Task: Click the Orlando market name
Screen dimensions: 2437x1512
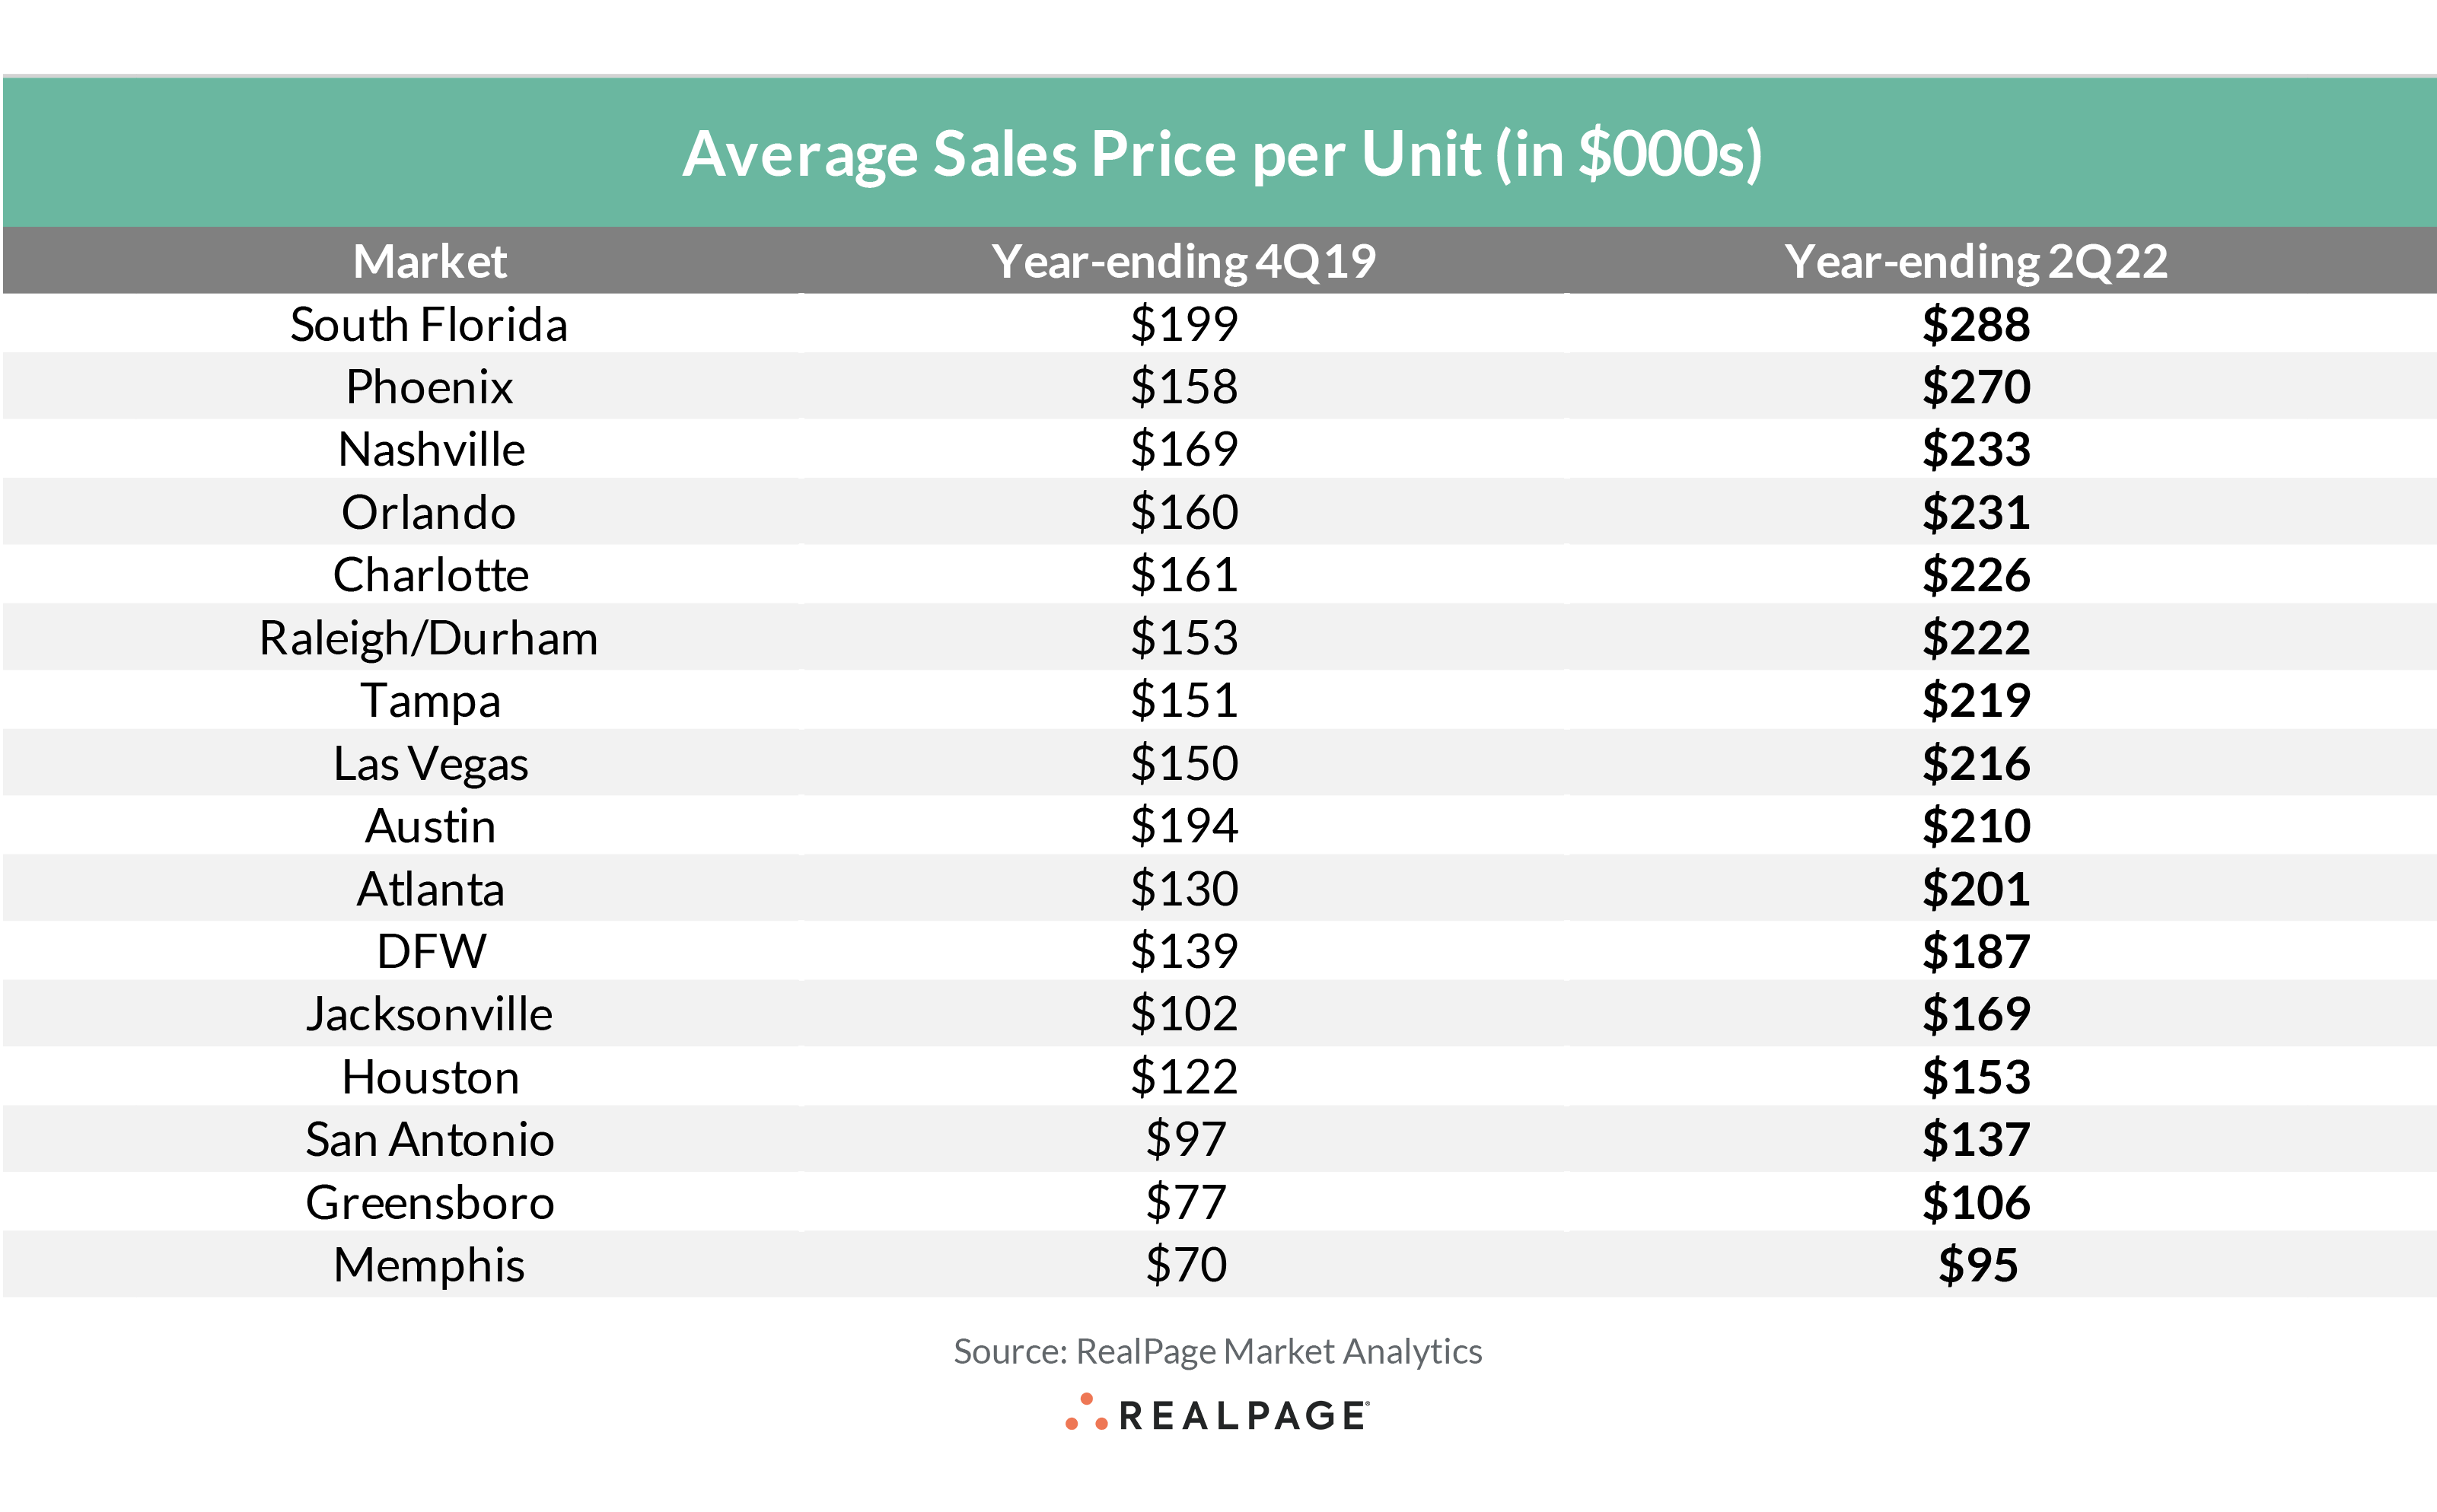Action: tap(429, 512)
